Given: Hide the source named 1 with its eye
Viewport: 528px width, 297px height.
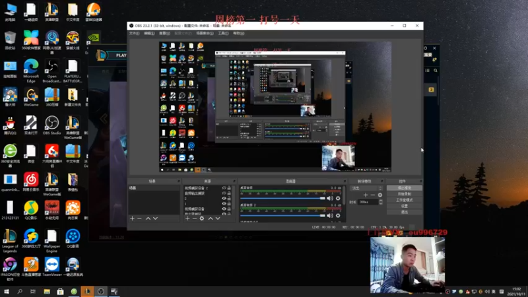Looking at the screenshot, I should tap(224, 204).
